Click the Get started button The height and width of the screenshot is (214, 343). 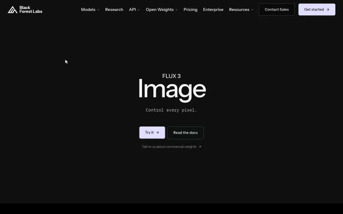tap(317, 10)
